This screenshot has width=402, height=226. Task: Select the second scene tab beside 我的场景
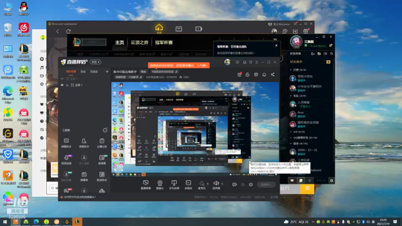[83, 72]
